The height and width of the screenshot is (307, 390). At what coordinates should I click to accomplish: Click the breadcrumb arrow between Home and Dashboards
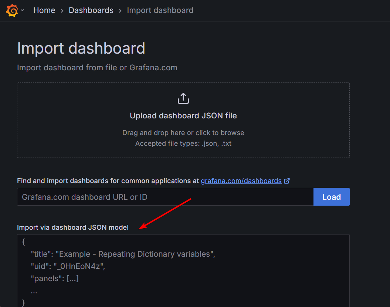pos(62,10)
